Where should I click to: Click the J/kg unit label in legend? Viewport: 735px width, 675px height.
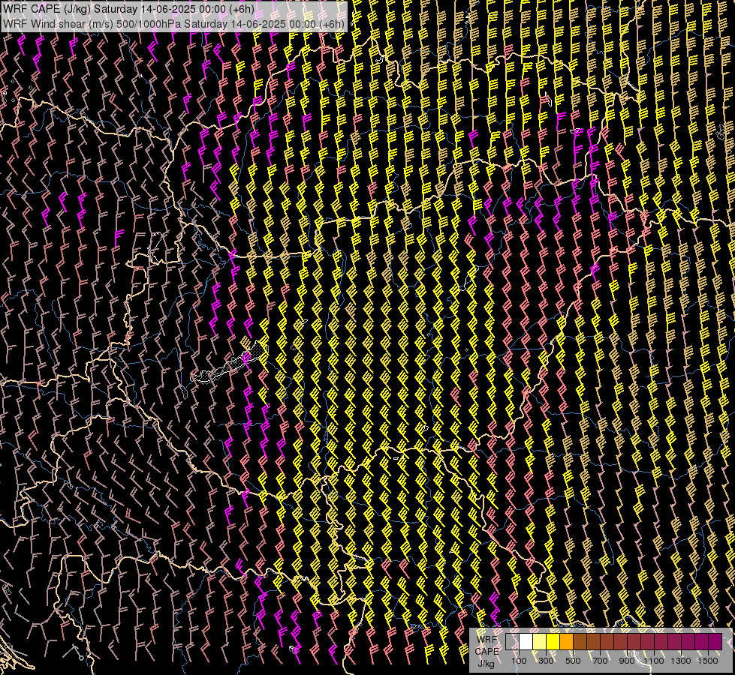pos(486,663)
